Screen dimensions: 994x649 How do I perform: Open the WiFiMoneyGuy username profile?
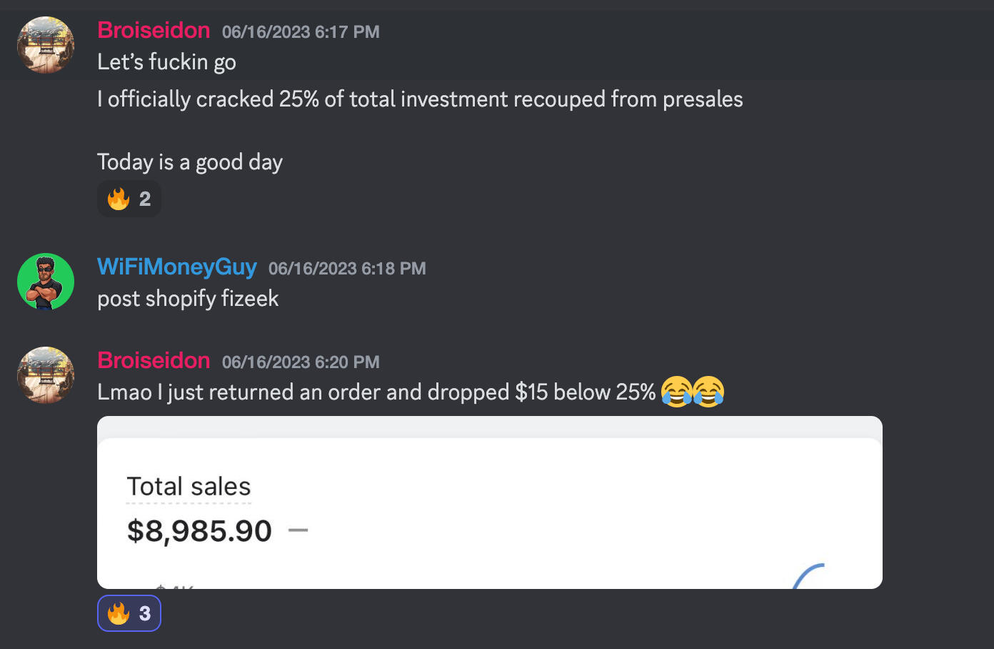(x=176, y=267)
